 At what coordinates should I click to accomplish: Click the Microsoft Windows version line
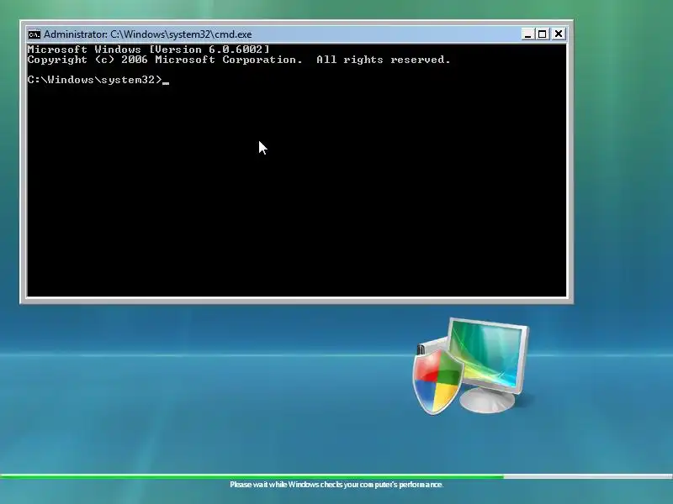click(x=149, y=50)
